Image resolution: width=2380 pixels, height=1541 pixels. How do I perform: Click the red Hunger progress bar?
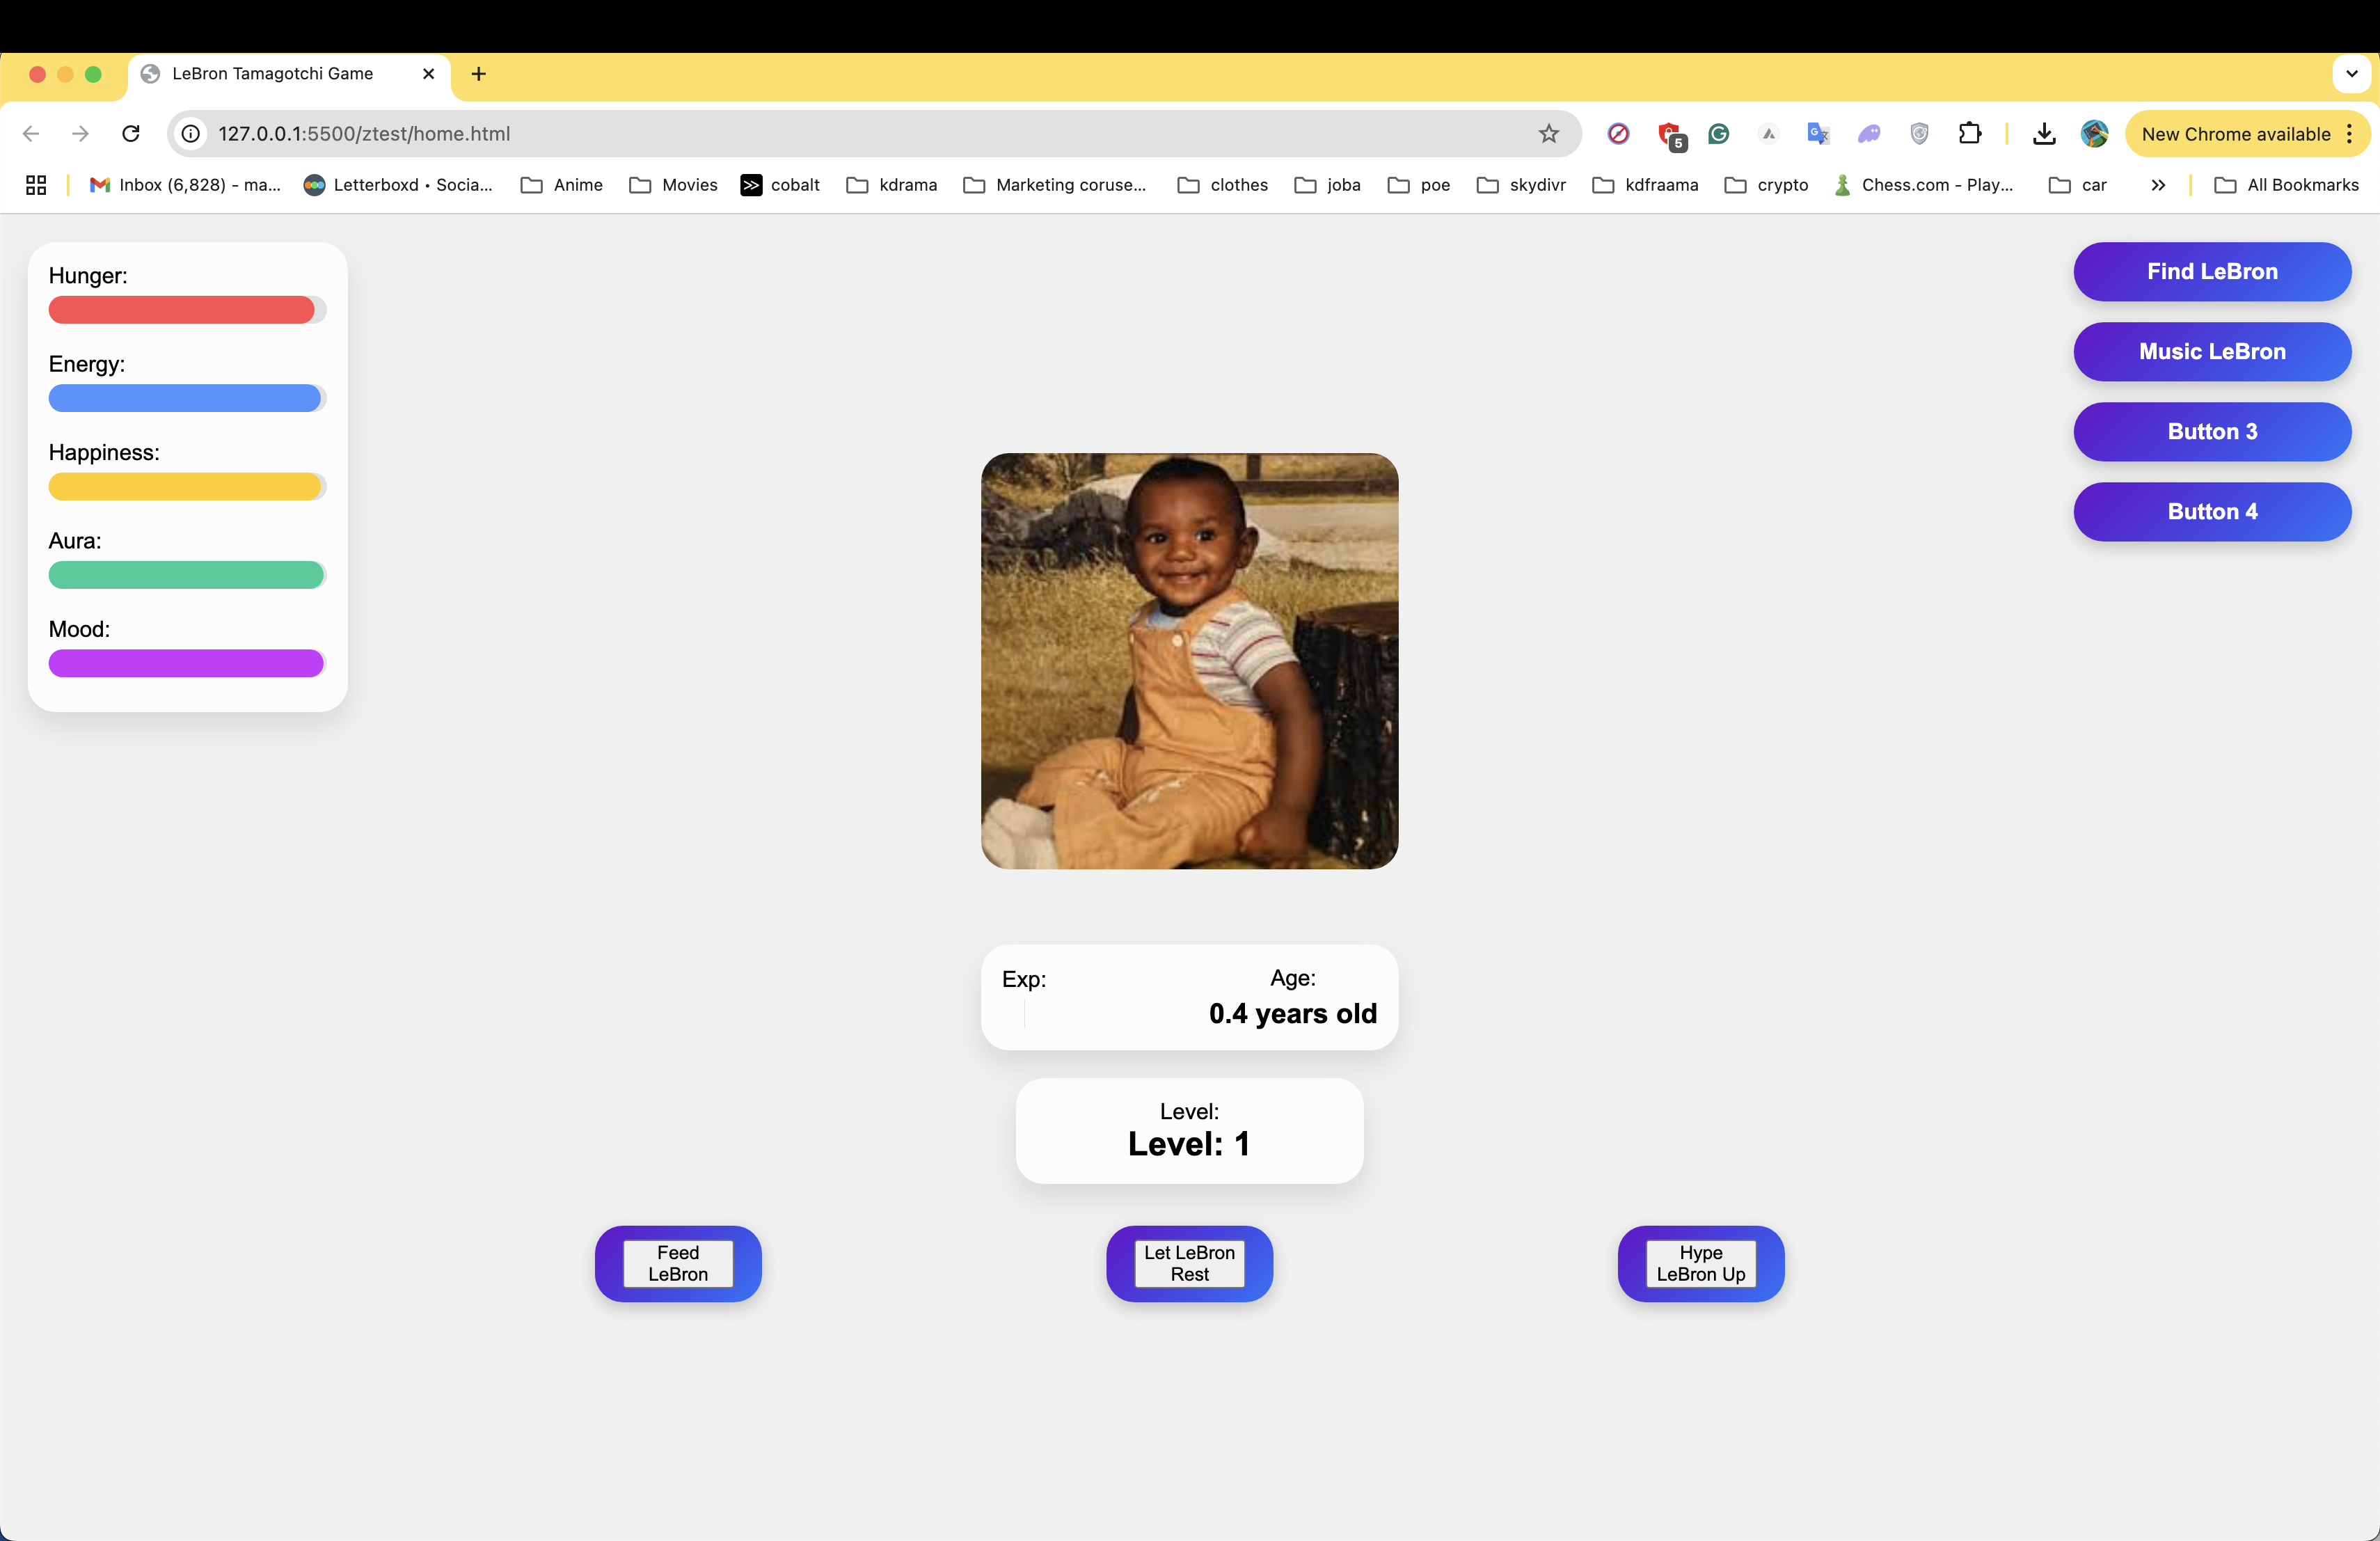pos(182,310)
